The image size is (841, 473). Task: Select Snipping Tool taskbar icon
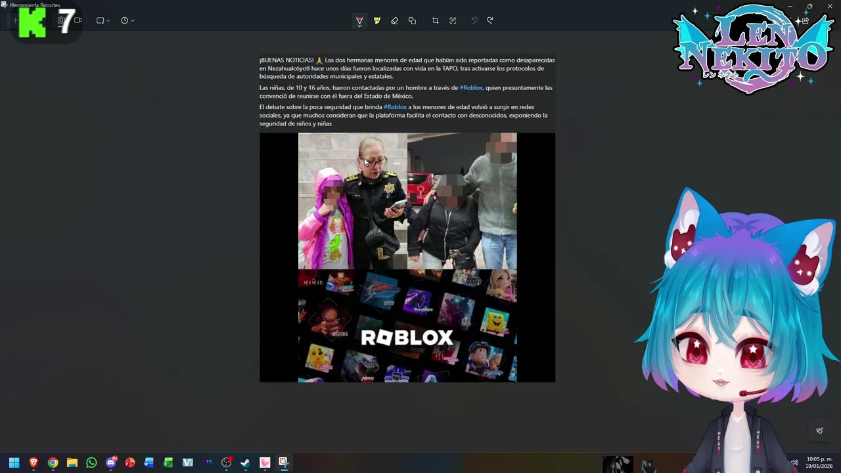tap(284, 462)
